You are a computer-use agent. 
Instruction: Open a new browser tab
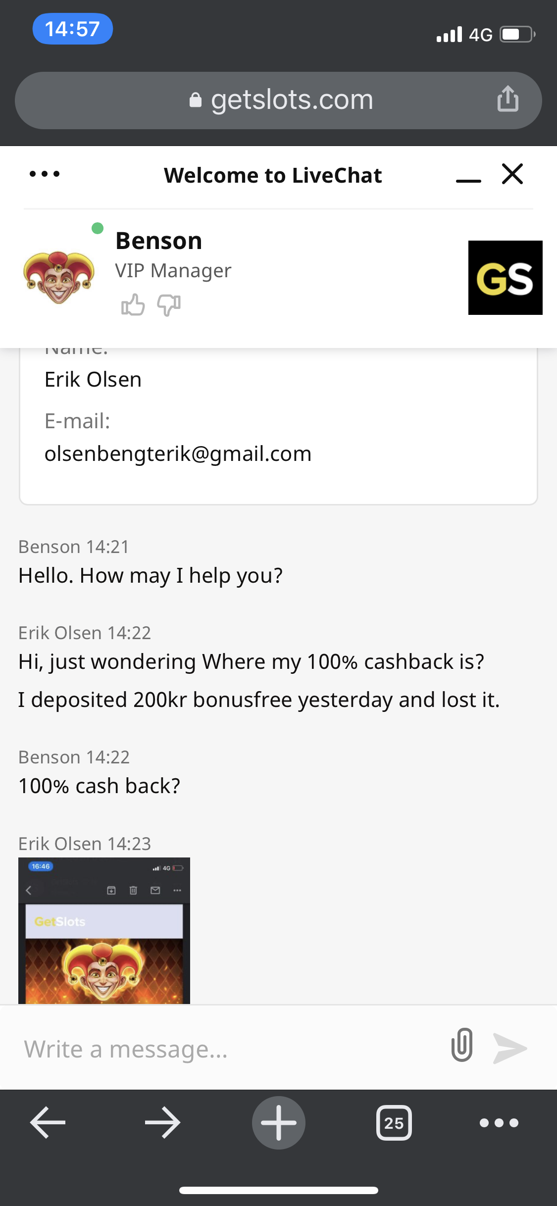[x=279, y=1122]
